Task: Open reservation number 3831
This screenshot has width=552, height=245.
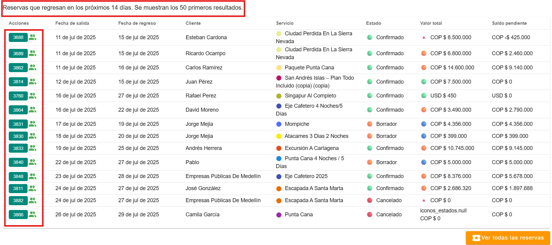Action: pyautogui.click(x=18, y=124)
